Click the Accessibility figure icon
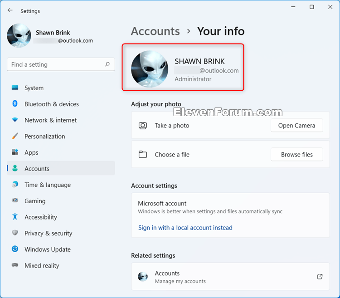The height and width of the screenshot is (298, 340). (15, 216)
